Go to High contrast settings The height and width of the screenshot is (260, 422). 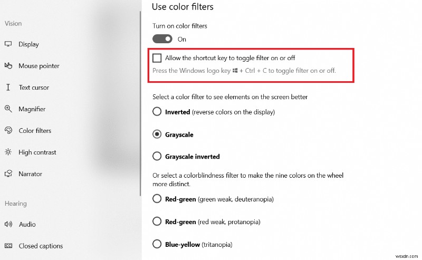tap(37, 152)
